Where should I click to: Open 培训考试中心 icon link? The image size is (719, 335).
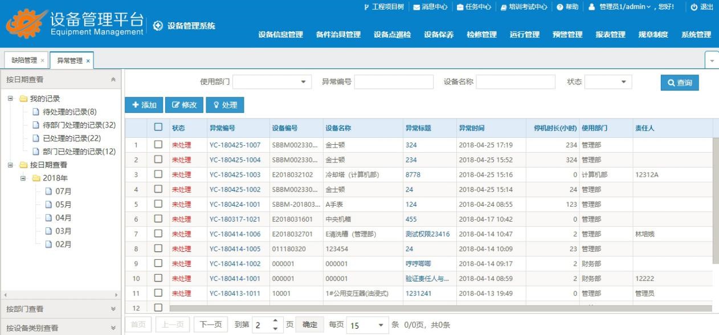(504, 7)
